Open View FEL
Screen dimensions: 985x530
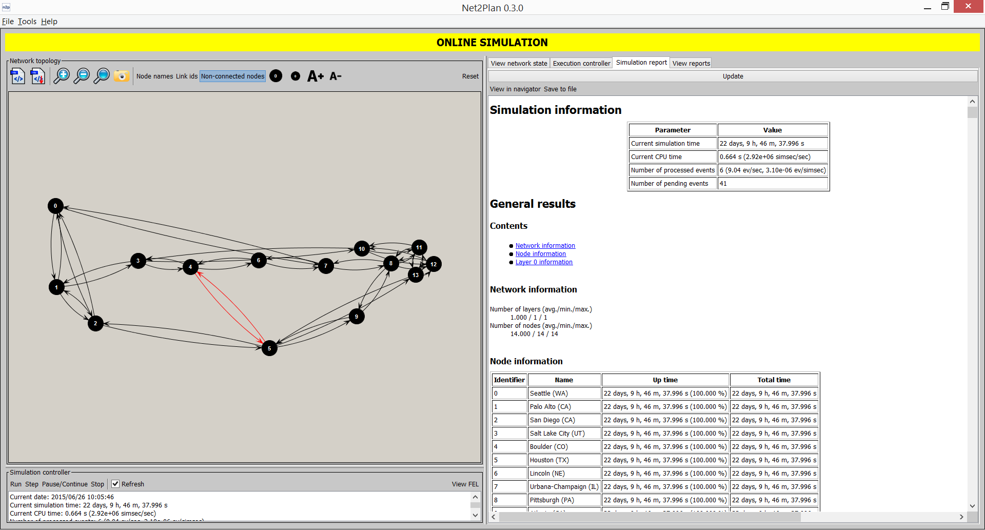point(465,484)
